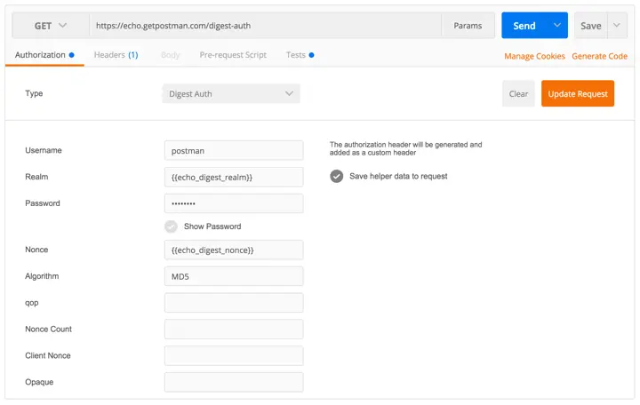Expand the Digest Auth type dropdown
The image size is (640, 405).
231,93
